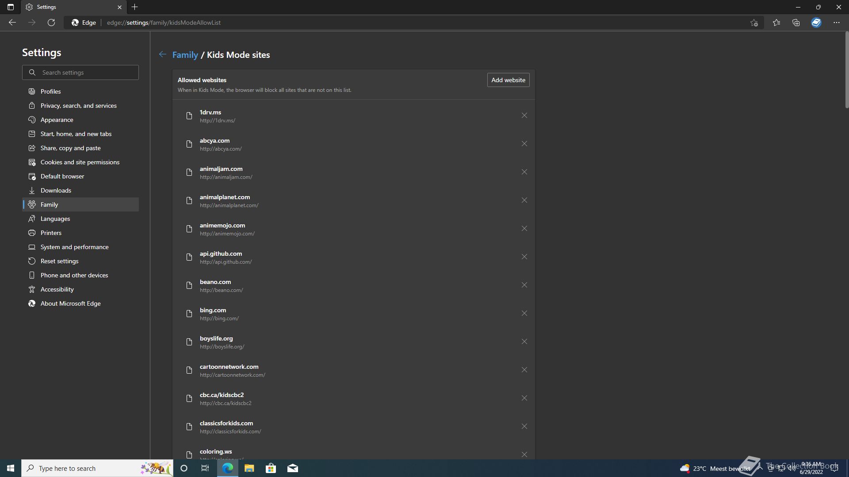
Task: Click the taskbar search box
Action: pyautogui.click(x=97, y=468)
